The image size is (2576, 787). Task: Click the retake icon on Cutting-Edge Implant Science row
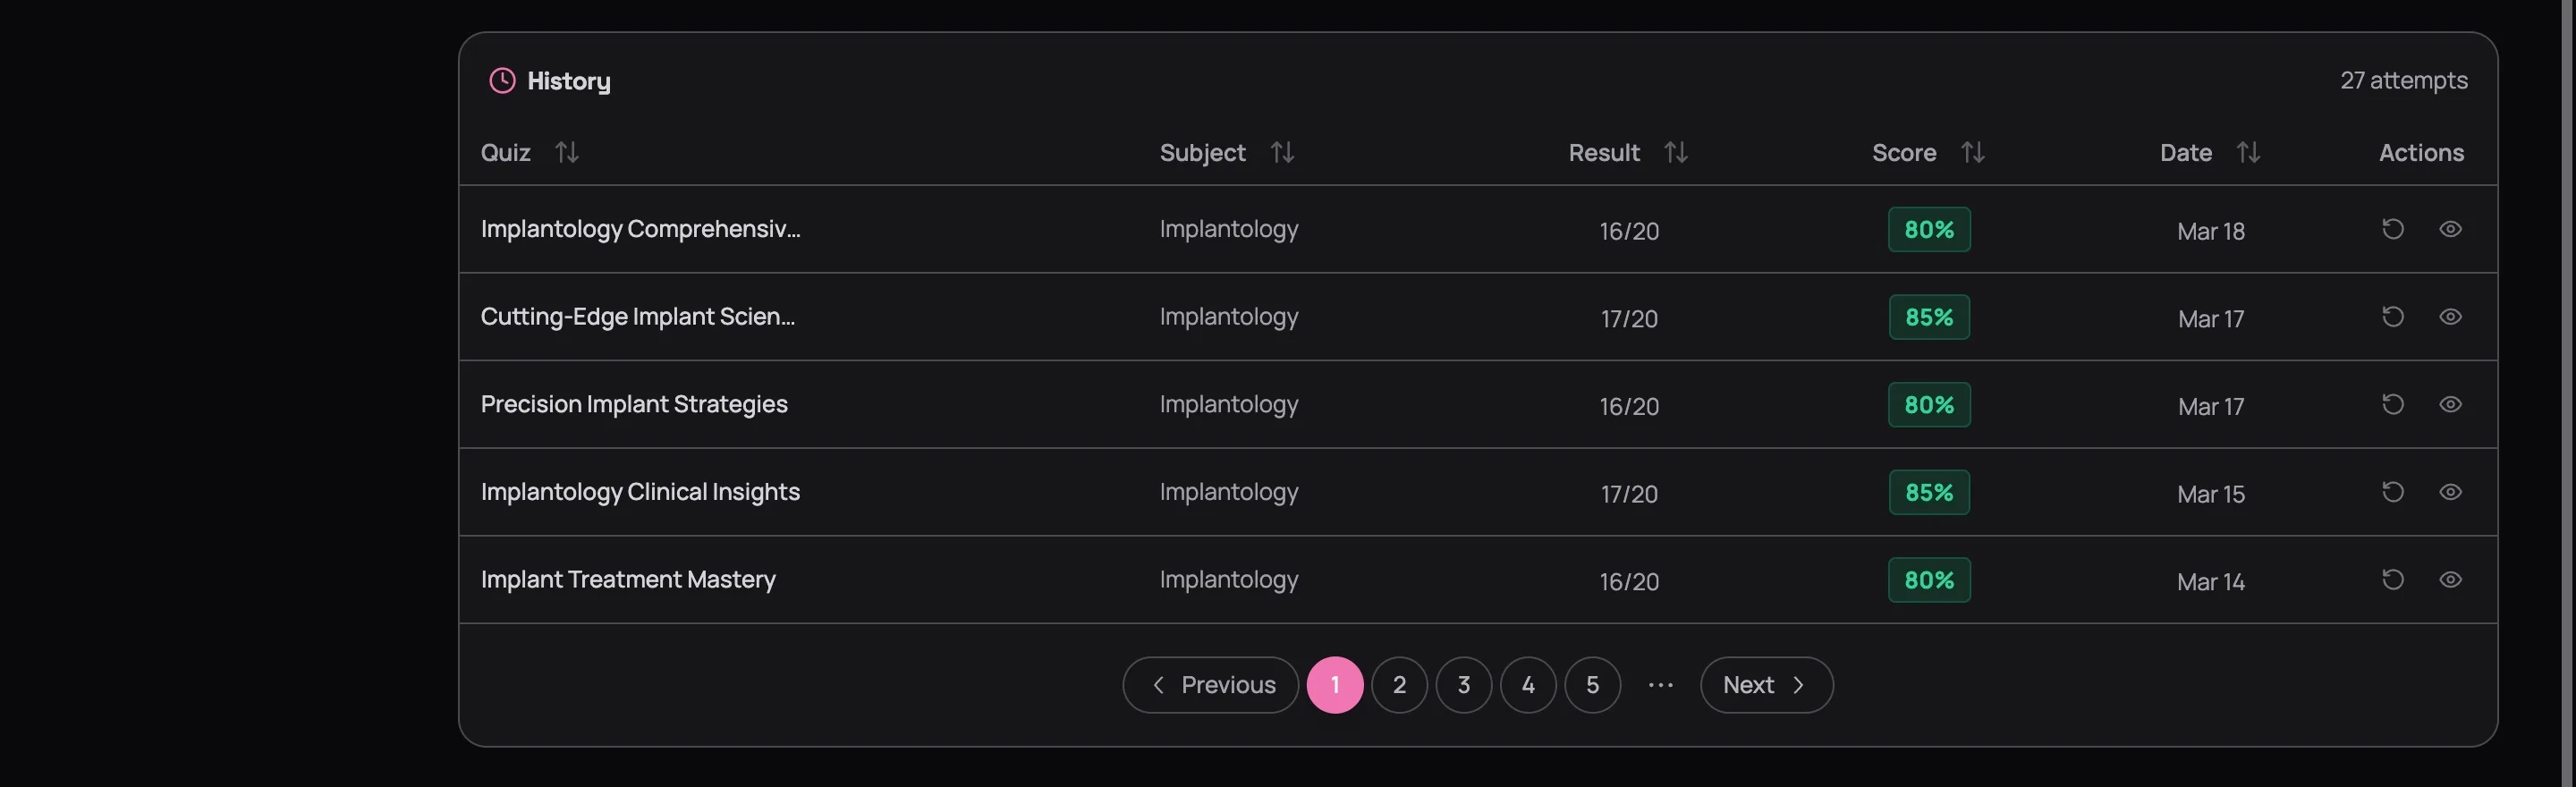(x=2392, y=317)
